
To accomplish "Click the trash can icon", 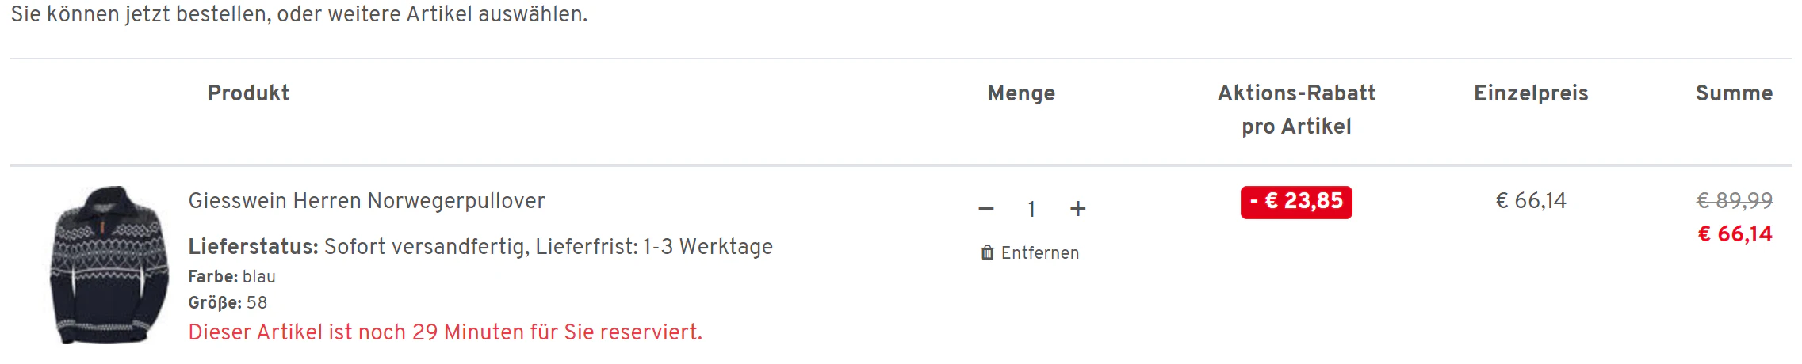I will pos(987,253).
